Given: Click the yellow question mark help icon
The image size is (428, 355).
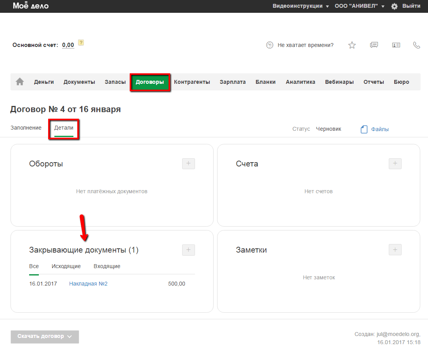Looking at the screenshot, I should pyautogui.click(x=81, y=43).
